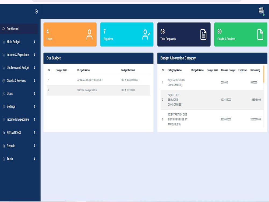Open the Unallocated Budget menu label
The image size is (269, 202).
pyautogui.click(x=18, y=68)
